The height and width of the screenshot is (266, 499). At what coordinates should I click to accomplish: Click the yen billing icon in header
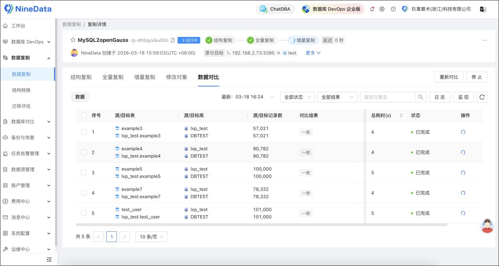coord(382,9)
